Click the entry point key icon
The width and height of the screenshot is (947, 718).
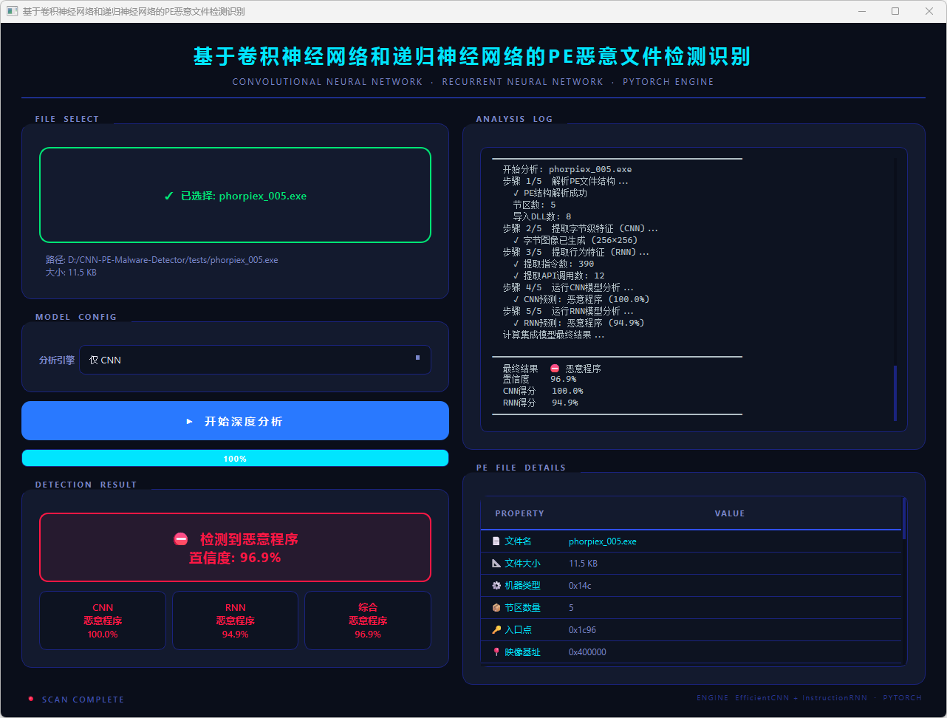(x=496, y=630)
